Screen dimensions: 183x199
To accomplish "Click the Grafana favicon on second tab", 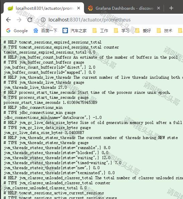I will point(90,8).
